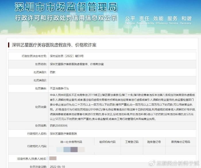Click the 行政相对人名称 label
This screenshot has height=168, width=201.
click(37, 134)
